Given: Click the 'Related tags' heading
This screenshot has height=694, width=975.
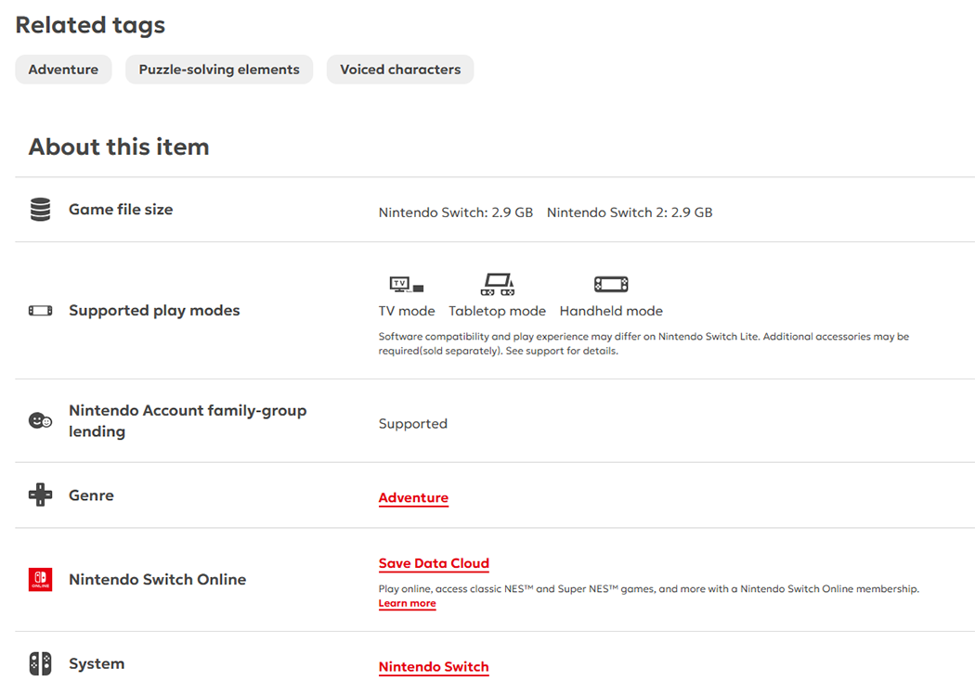Looking at the screenshot, I should [90, 25].
